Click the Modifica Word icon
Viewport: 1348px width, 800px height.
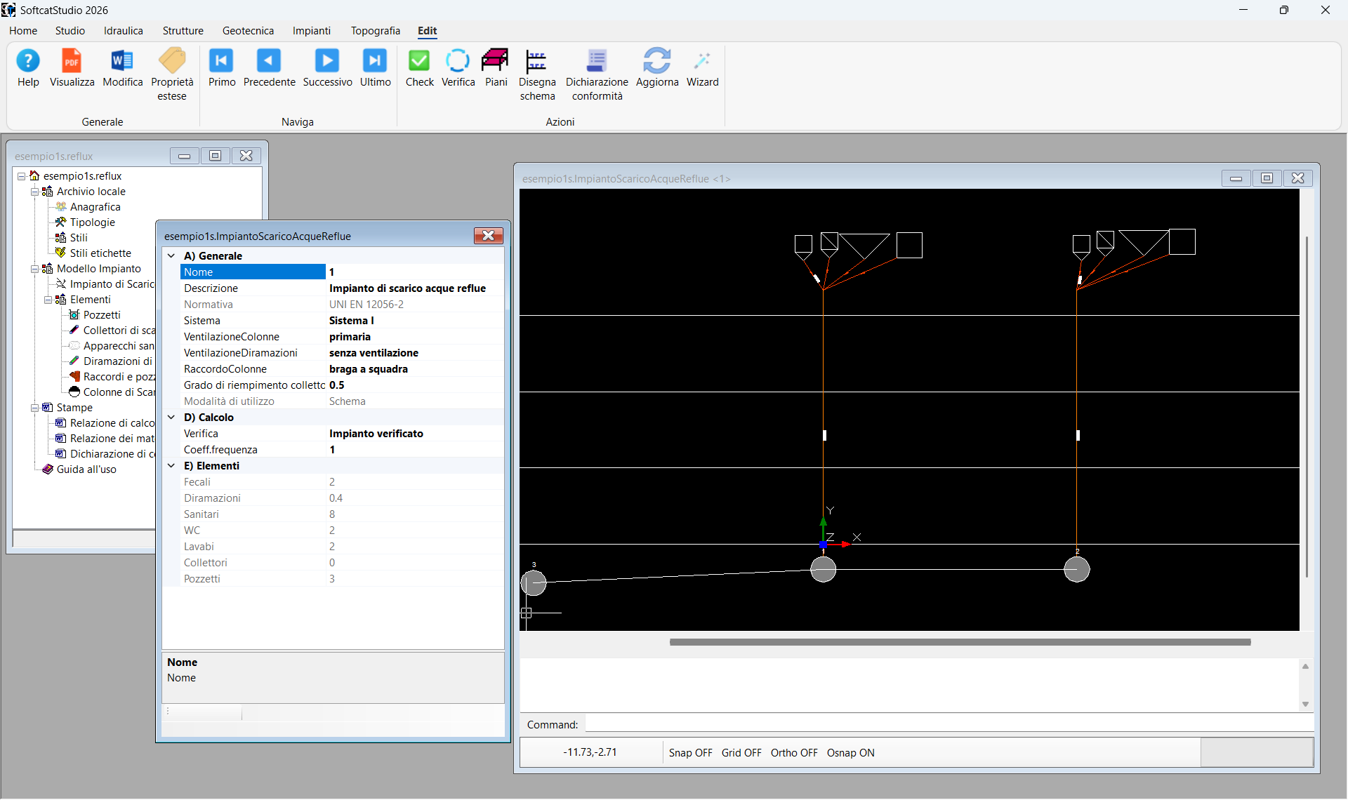pyautogui.click(x=122, y=68)
